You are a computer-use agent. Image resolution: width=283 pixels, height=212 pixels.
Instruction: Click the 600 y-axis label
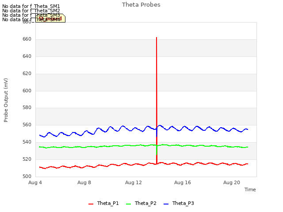(x=27, y=91)
